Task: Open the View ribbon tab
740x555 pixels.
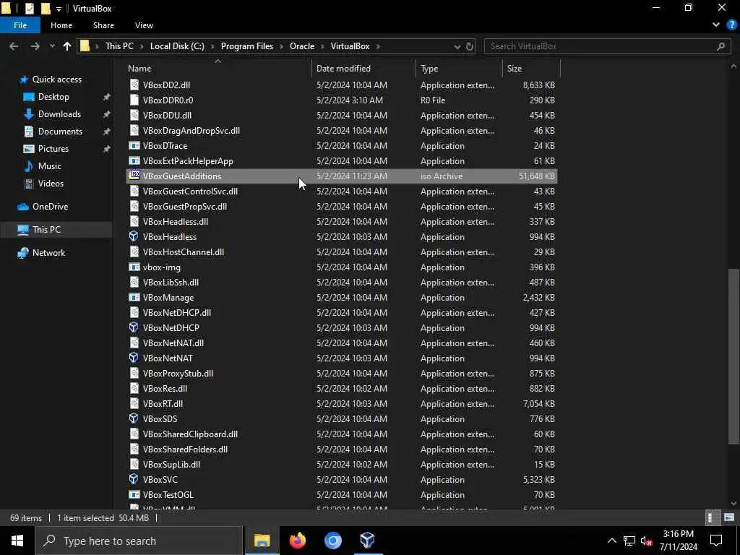Action: (x=144, y=25)
